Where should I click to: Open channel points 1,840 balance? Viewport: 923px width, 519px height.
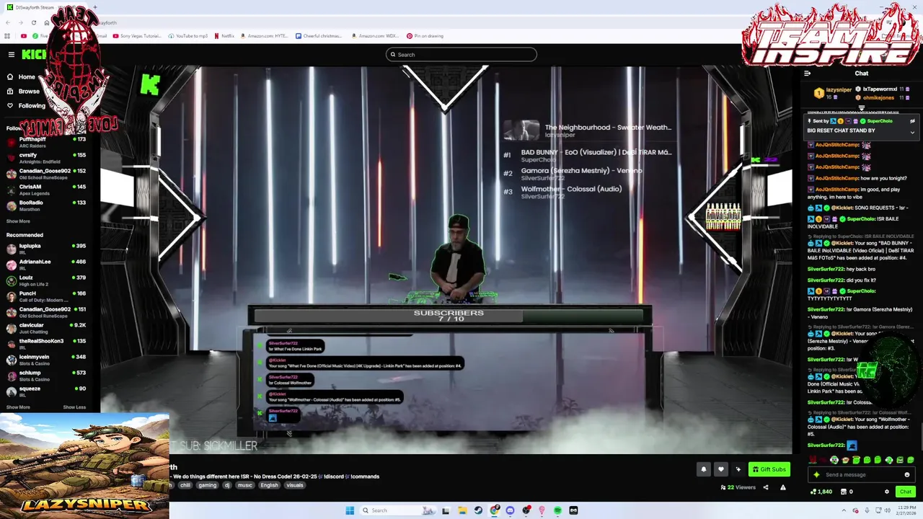pos(821,492)
